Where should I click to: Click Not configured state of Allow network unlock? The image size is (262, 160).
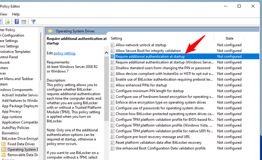tap(229, 45)
